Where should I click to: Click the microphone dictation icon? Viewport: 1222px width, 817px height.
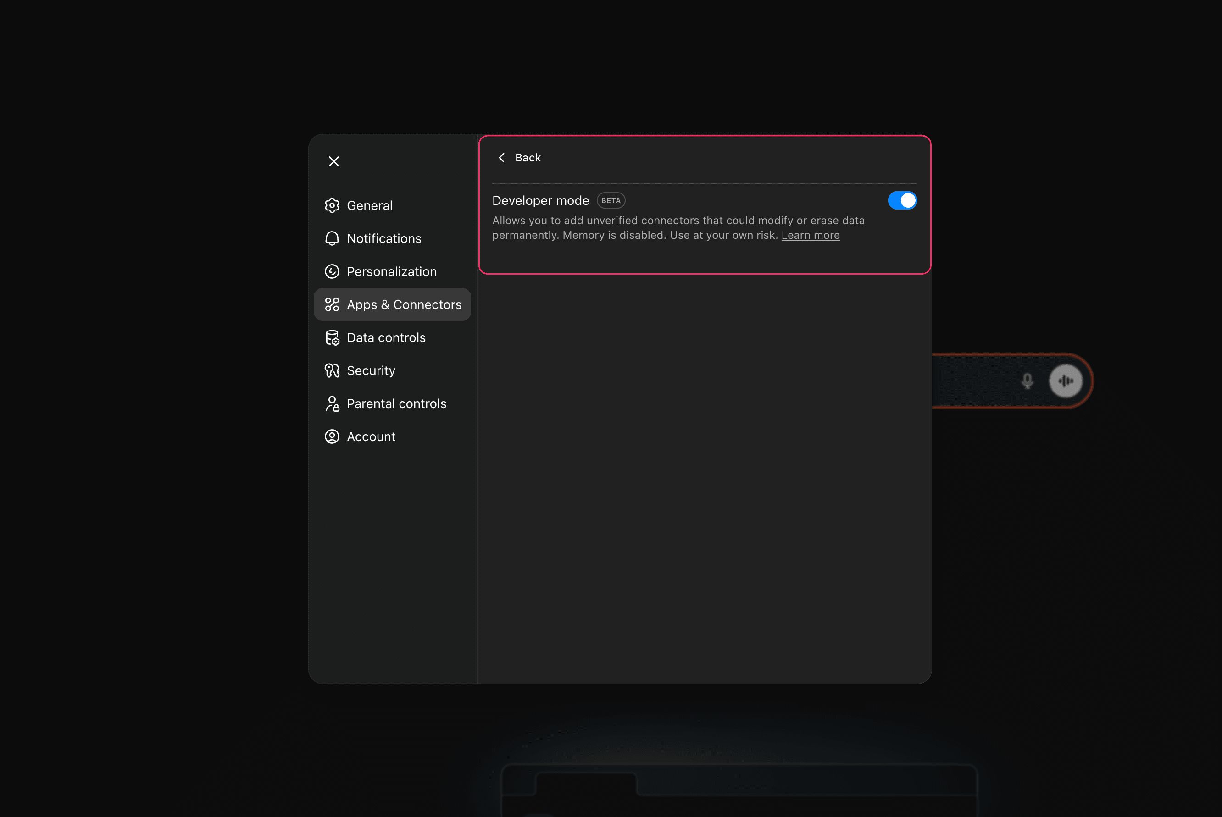click(1027, 381)
